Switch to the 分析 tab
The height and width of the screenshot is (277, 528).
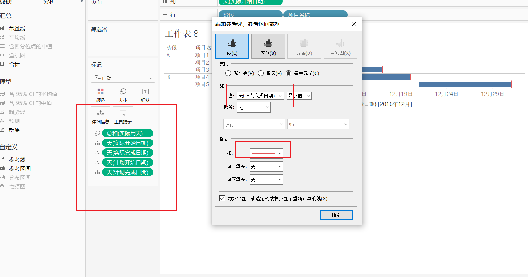tap(49, 2)
